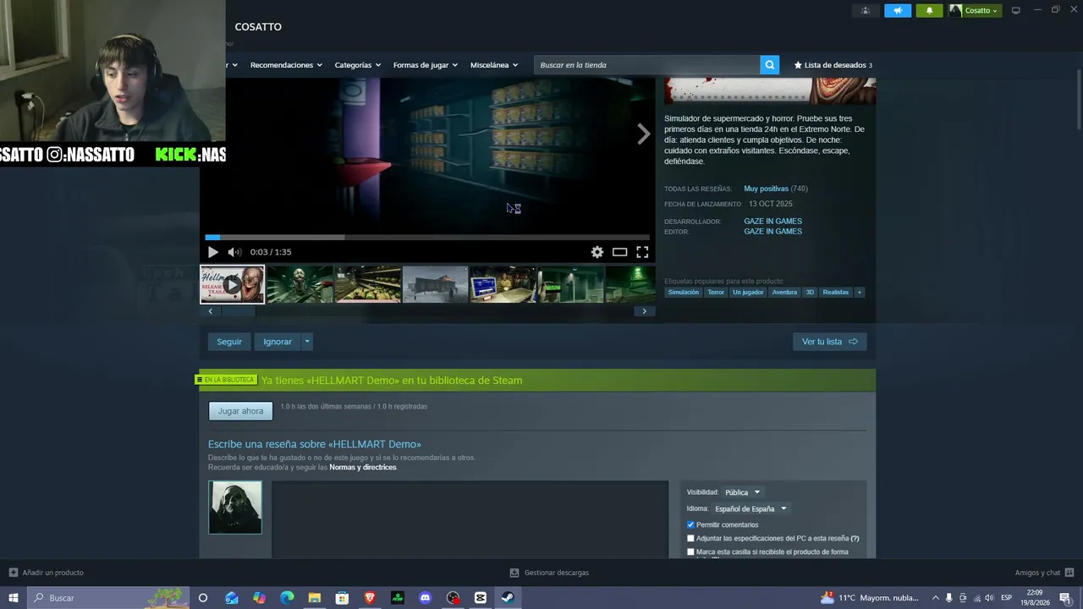Play the HELLMART trailer video

point(212,252)
